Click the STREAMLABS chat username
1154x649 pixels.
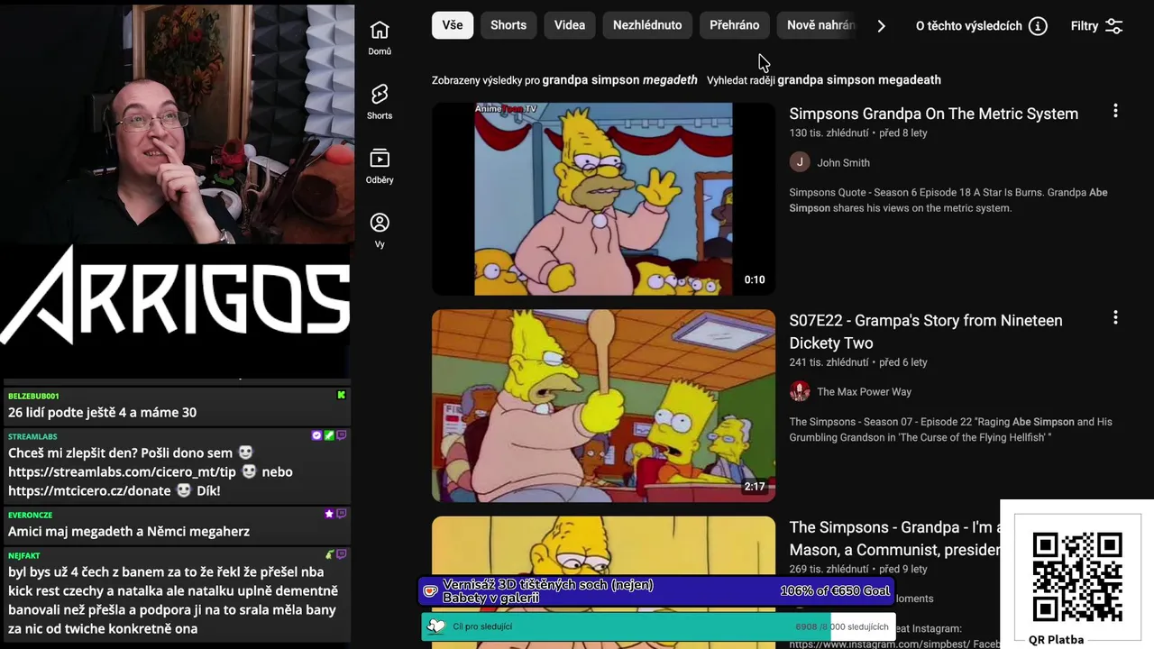pos(32,436)
